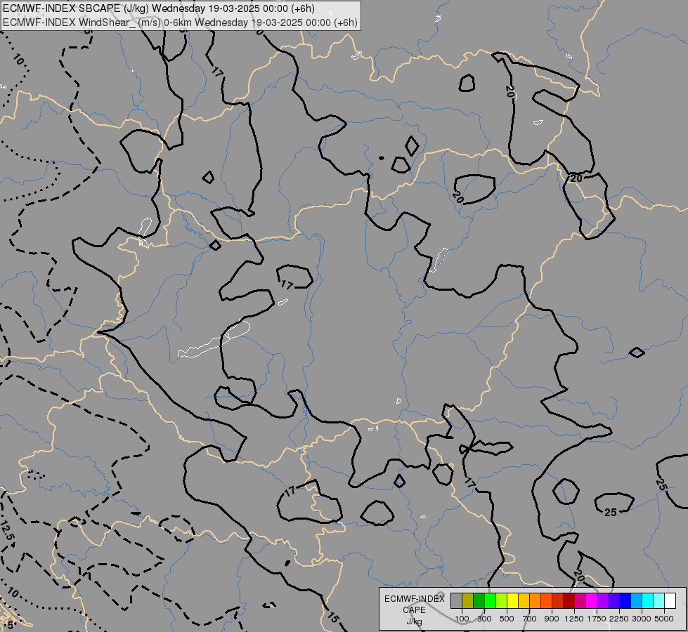Click the legend value 500
The image size is (688, 632).
click(507, 619)
